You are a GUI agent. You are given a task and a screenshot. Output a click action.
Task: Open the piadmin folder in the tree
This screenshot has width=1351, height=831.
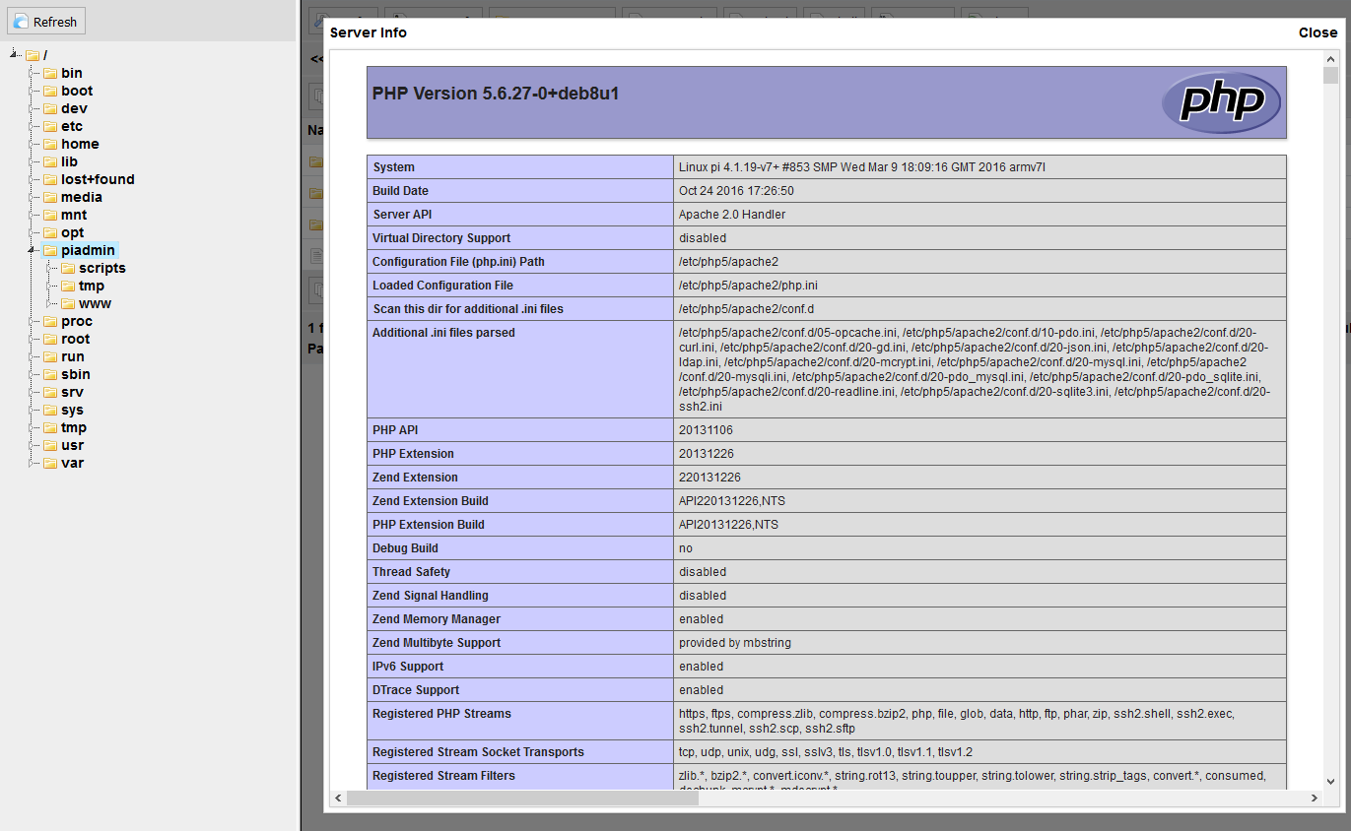pyautogui.click(x=86, y=250)
